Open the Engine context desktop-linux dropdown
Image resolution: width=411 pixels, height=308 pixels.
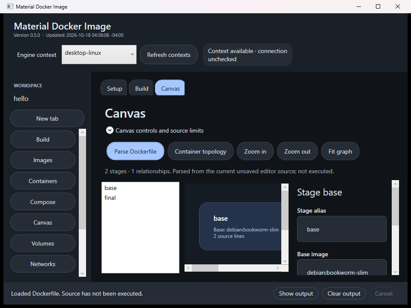coord(99,54)
